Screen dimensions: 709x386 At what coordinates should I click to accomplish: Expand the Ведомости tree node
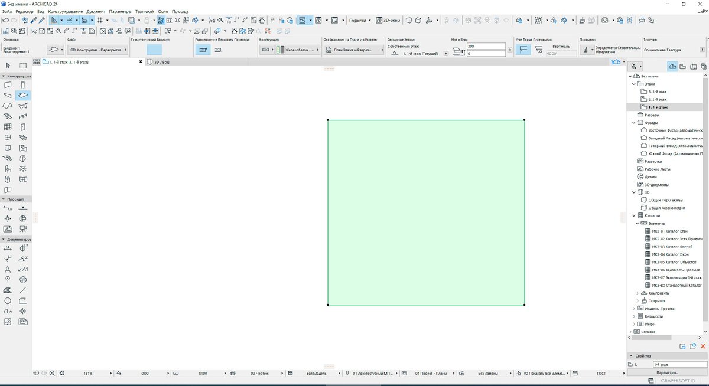634,316
